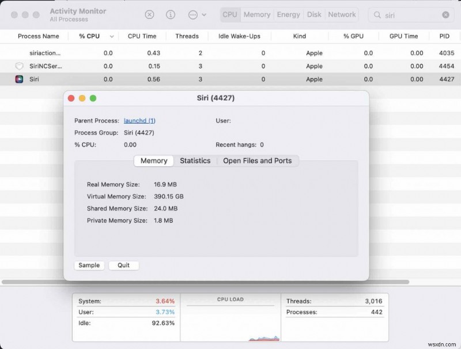The image size is (461, 349).
Task: Select the Statistics tab in the Siri window
Action: click(195, 161)
